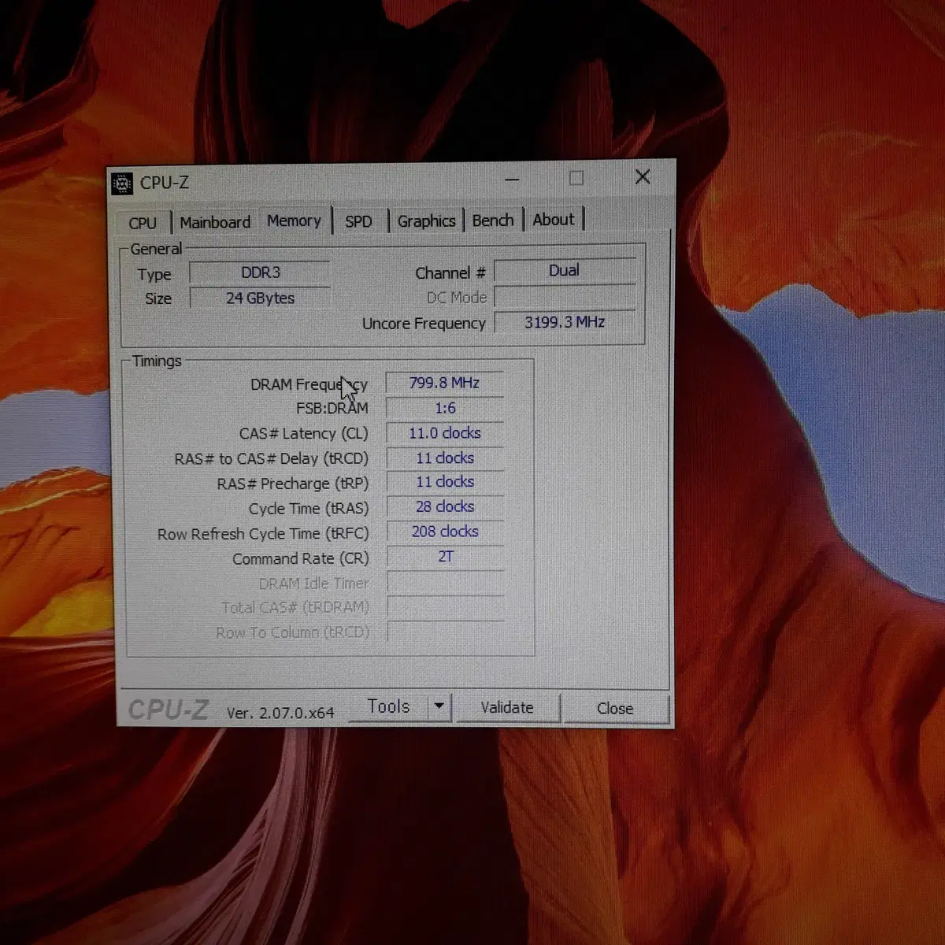The image size is (945, 945).
Task: Click the DRAM Frequency value 799.8 MHz
Action: 444,383
